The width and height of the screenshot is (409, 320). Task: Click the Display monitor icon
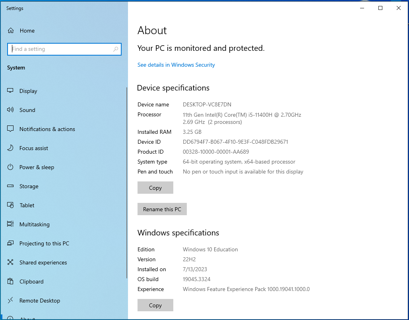point(11,91)
